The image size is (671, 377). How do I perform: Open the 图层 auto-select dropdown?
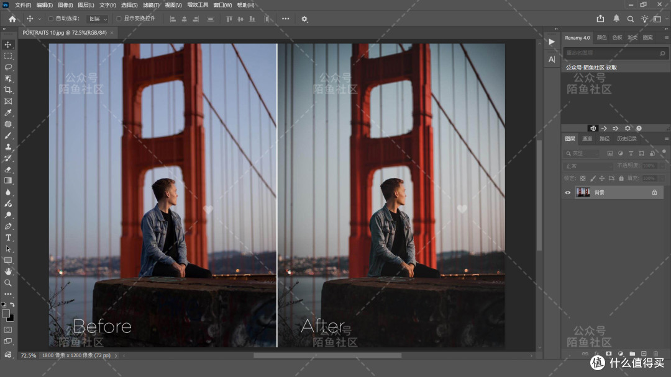[98, 19]
